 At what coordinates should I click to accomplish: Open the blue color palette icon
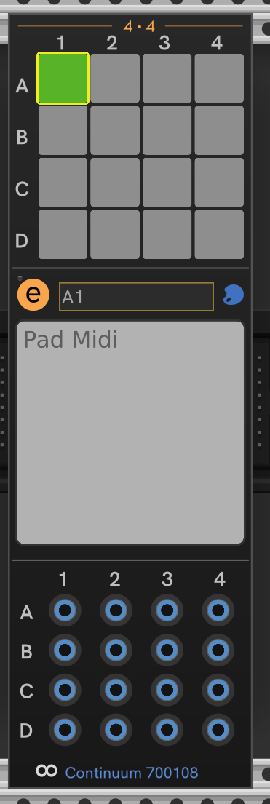pyautogui.click(x=233, y=295)
